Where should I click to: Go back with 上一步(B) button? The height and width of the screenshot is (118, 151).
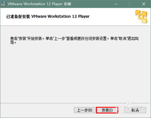85,110
